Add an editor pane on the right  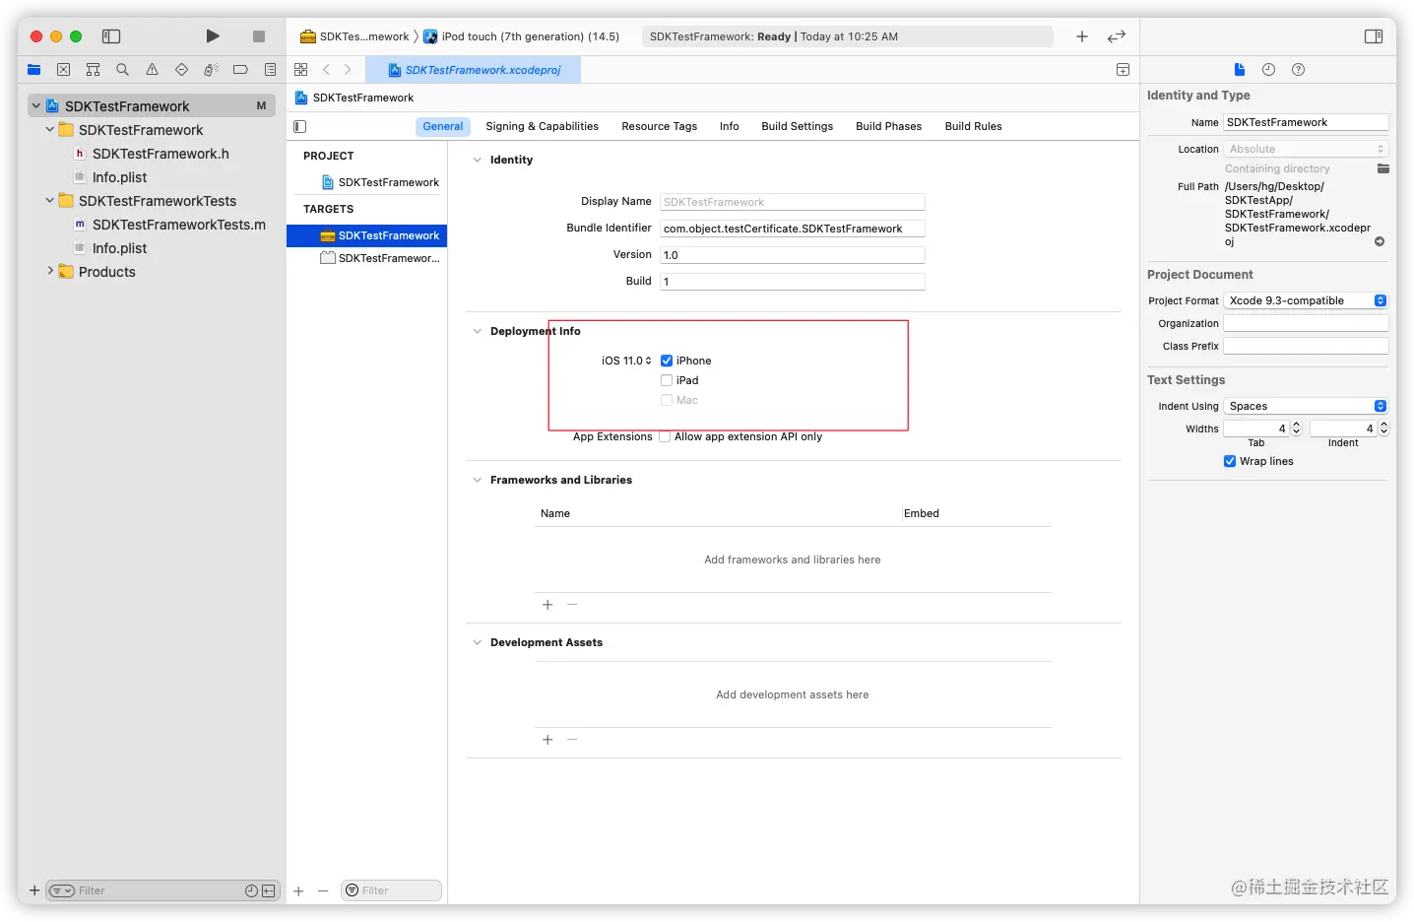coord(1123,70)
